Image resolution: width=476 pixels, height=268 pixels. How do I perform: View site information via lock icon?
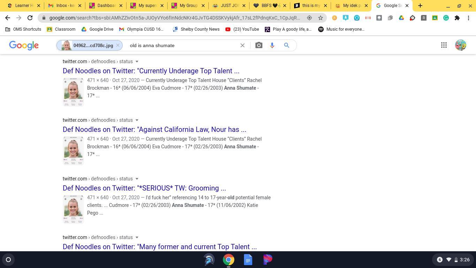(43, 18)
